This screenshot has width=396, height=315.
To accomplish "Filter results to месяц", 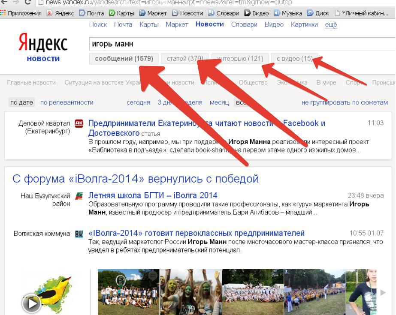I will tap(219, 102).
